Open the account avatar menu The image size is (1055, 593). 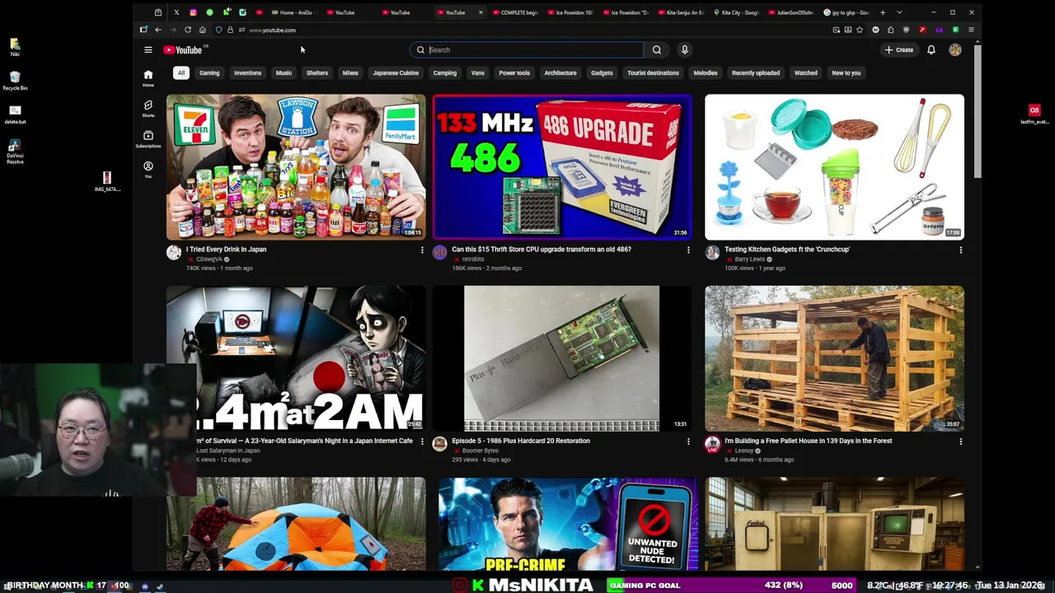point(955,50)
